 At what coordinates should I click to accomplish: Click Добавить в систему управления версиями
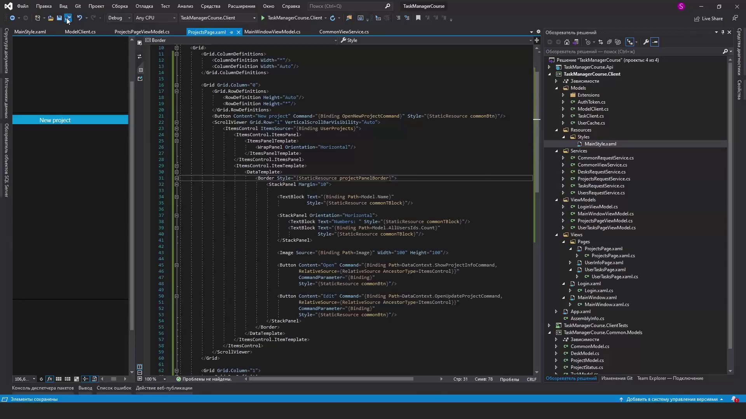click(x=671, y=399)
